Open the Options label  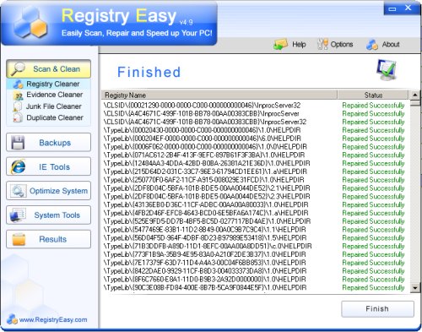coord(342,45)
